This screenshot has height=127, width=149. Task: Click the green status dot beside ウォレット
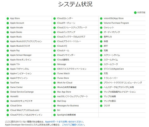[x=101, y=28]
